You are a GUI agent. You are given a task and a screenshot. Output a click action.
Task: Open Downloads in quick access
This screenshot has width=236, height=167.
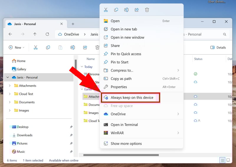coord(22,135)
